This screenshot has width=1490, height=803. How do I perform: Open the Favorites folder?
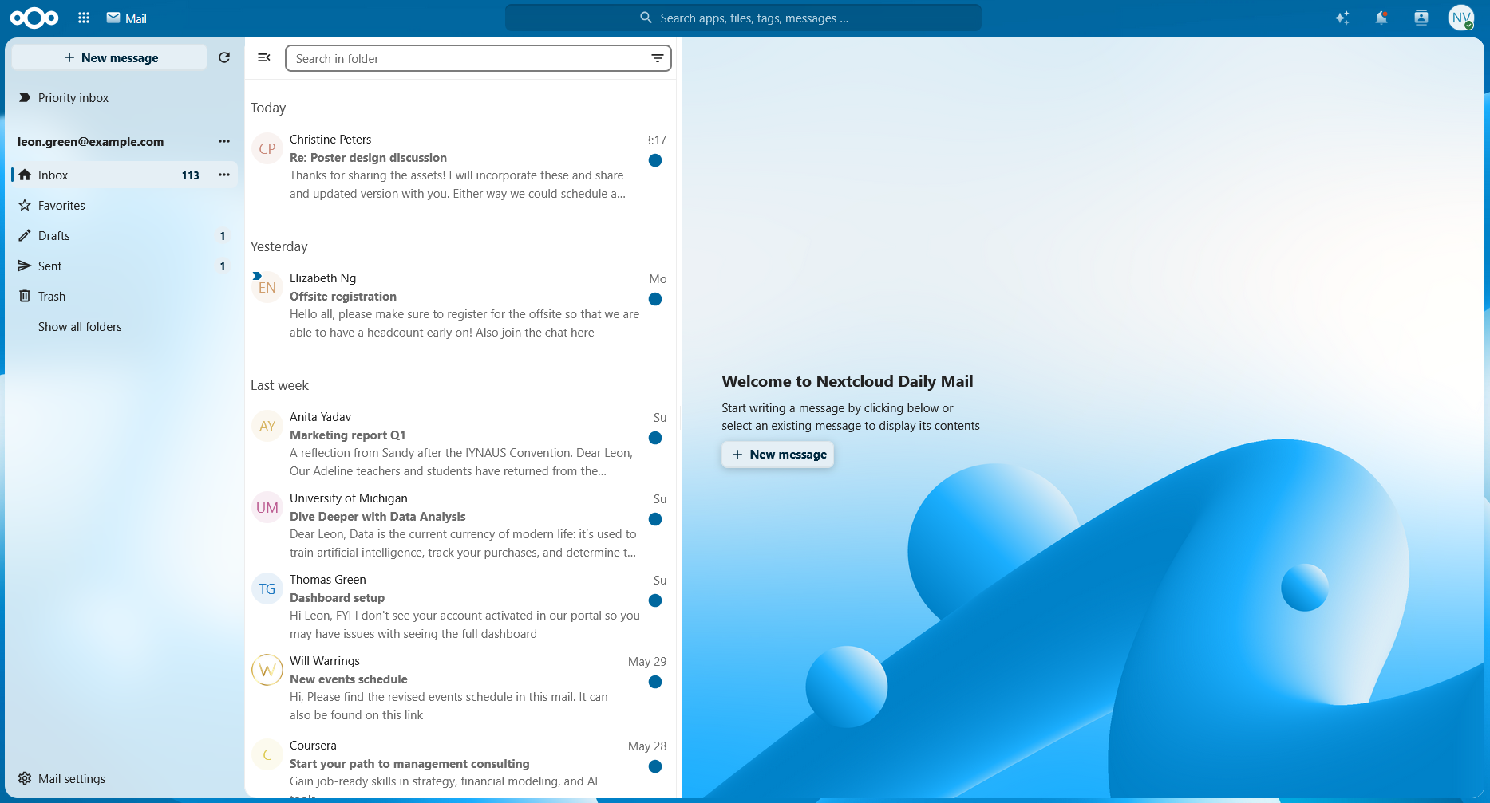point(124,205)
